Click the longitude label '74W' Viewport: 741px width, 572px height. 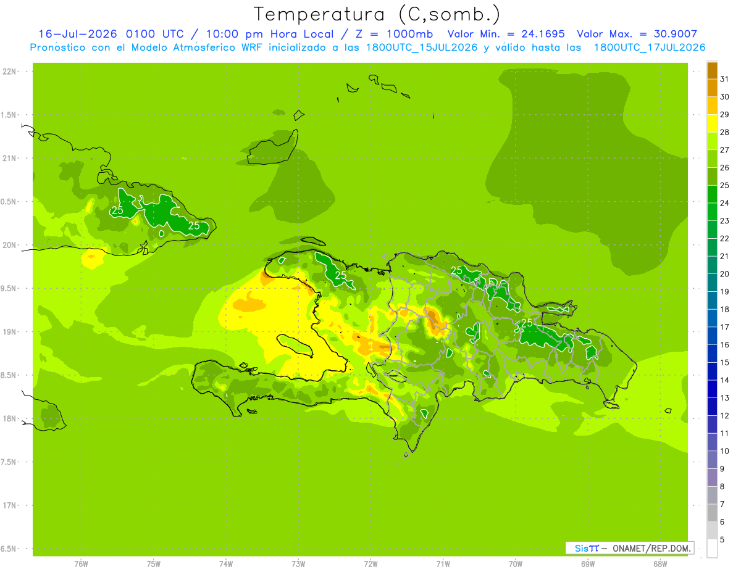click(226, 564)
